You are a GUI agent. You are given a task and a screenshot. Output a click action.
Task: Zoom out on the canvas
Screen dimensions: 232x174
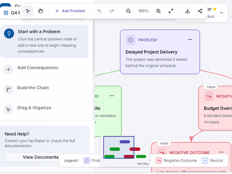[128, 11]
